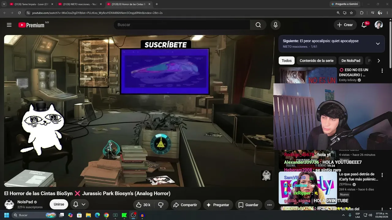Open the notifications bell in header
Image resolution: width=392 pixels, height=220 pixels.
click(364, 25)
